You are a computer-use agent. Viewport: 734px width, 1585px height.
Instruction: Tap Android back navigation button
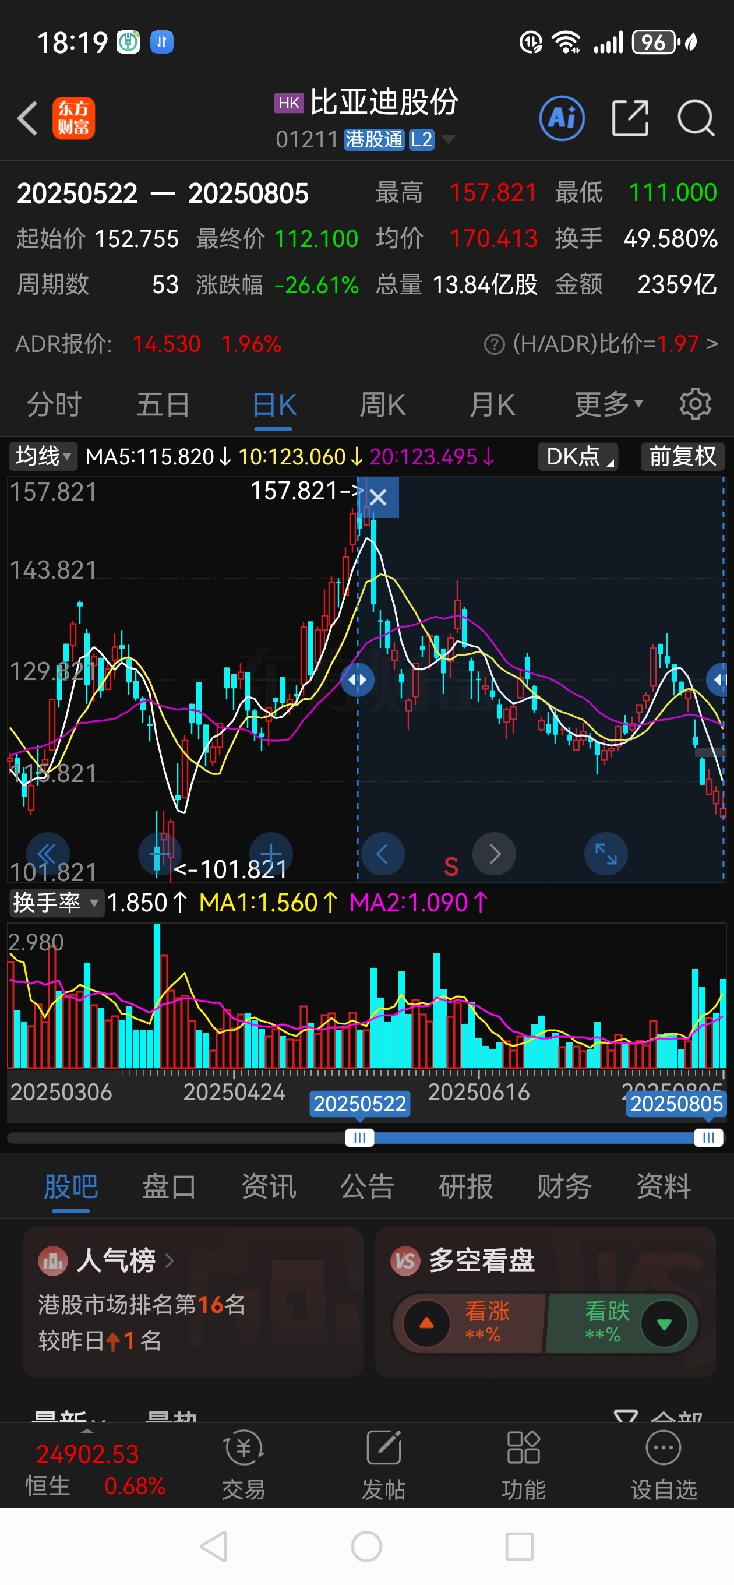pos(215,1546)
